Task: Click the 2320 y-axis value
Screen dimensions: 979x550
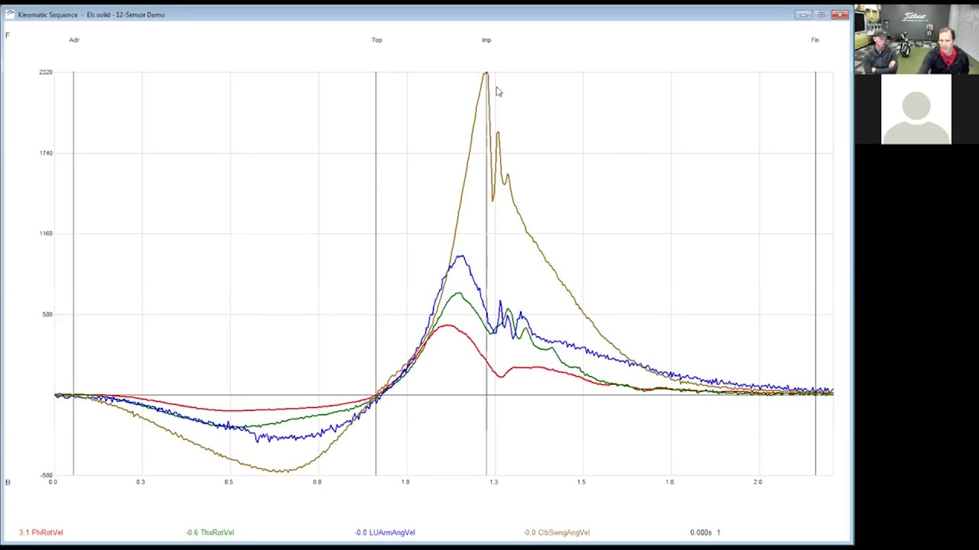Action: coord(46,72)
